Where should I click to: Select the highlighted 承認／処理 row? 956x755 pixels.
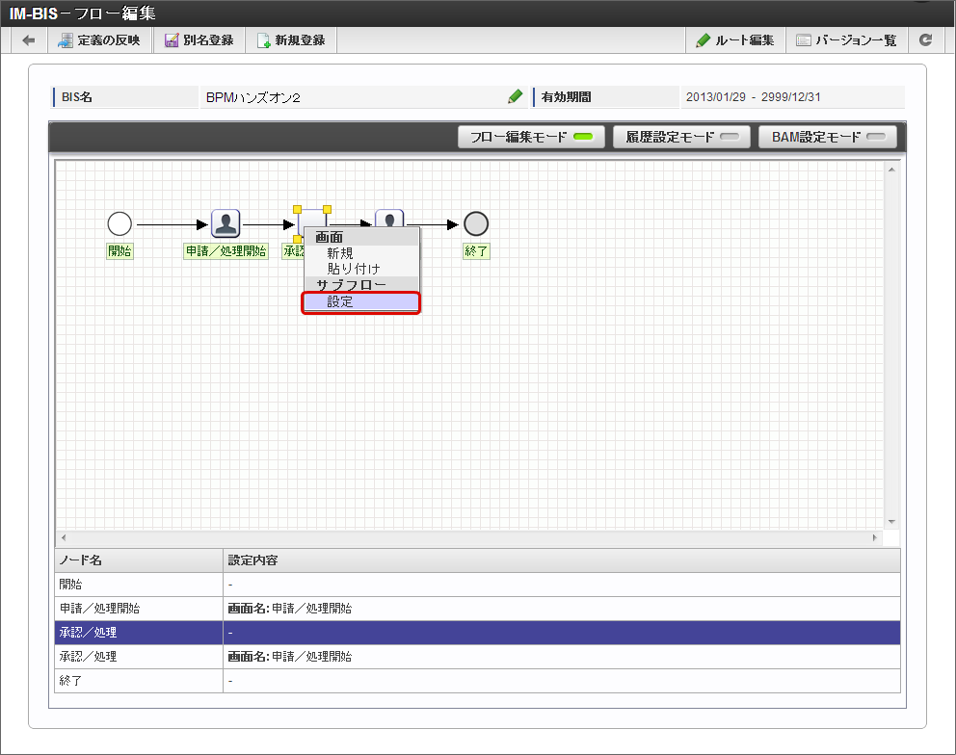pos(477,633)
